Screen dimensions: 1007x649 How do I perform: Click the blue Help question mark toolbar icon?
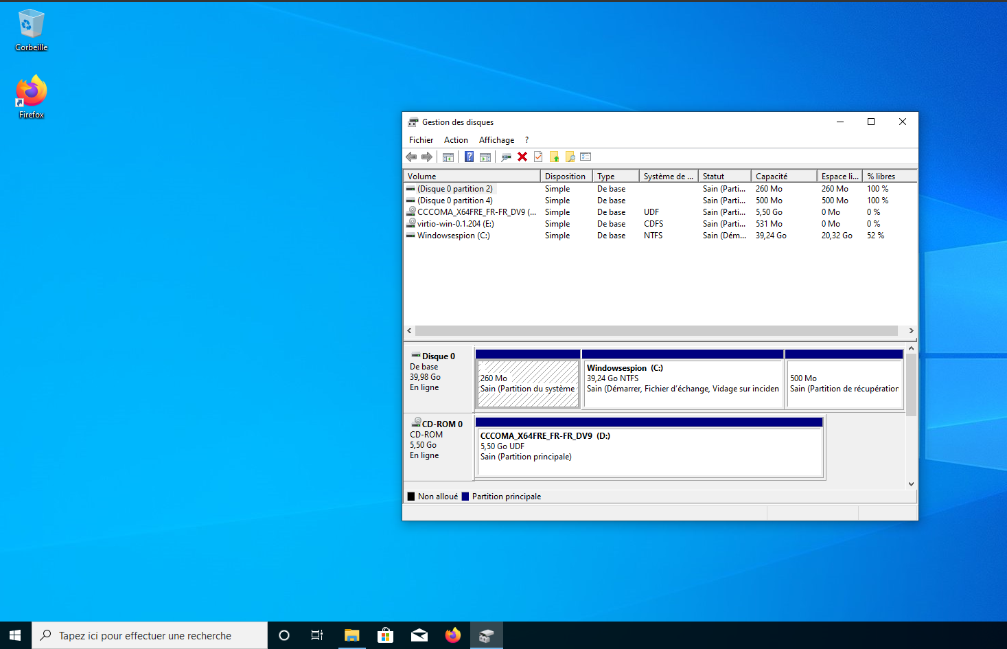tap(469, 157)
